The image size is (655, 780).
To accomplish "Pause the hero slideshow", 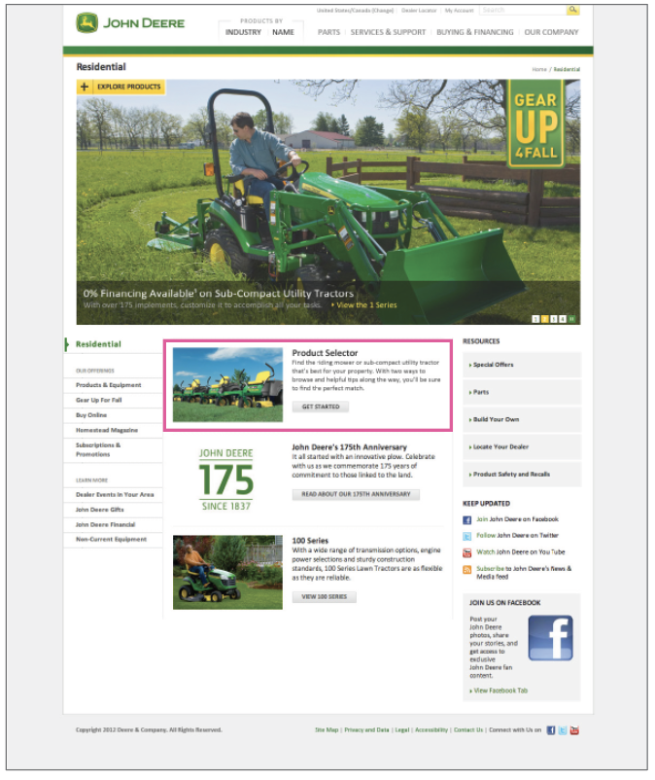I will (572, 319).
